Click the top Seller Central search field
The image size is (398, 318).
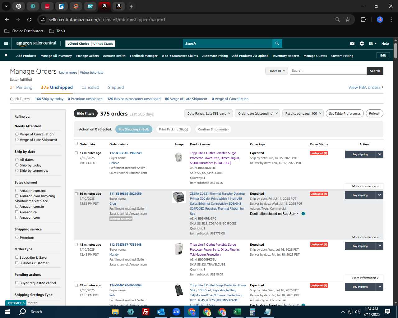pyautogui.click(x=228, y=43)
